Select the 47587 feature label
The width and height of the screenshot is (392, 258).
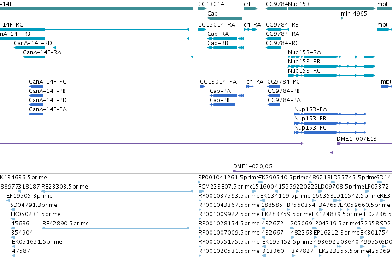[x=21, y=251]
